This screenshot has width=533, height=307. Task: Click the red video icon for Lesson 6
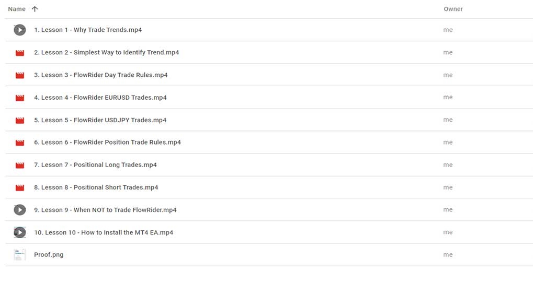pos(20,143)
